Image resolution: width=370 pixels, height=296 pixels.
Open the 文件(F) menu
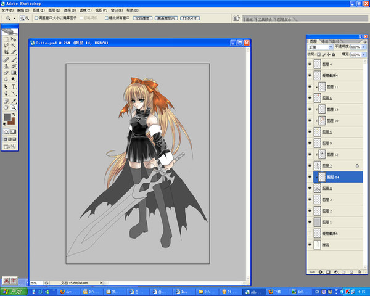tap(7, 10)
